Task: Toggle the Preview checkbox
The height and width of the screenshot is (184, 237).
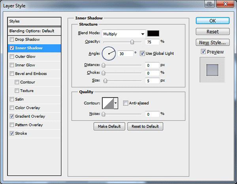Action: [203, 52]
